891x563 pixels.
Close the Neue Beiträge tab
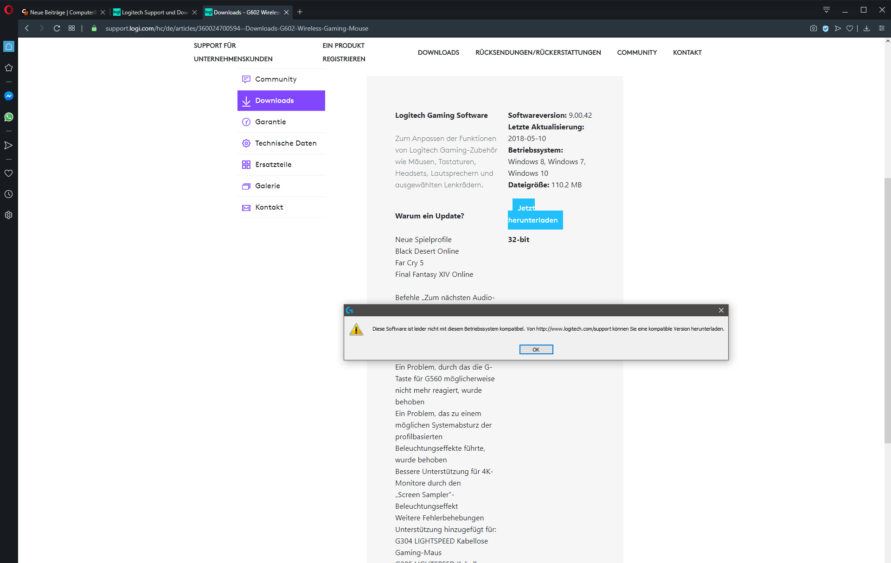tap(103, 13)
